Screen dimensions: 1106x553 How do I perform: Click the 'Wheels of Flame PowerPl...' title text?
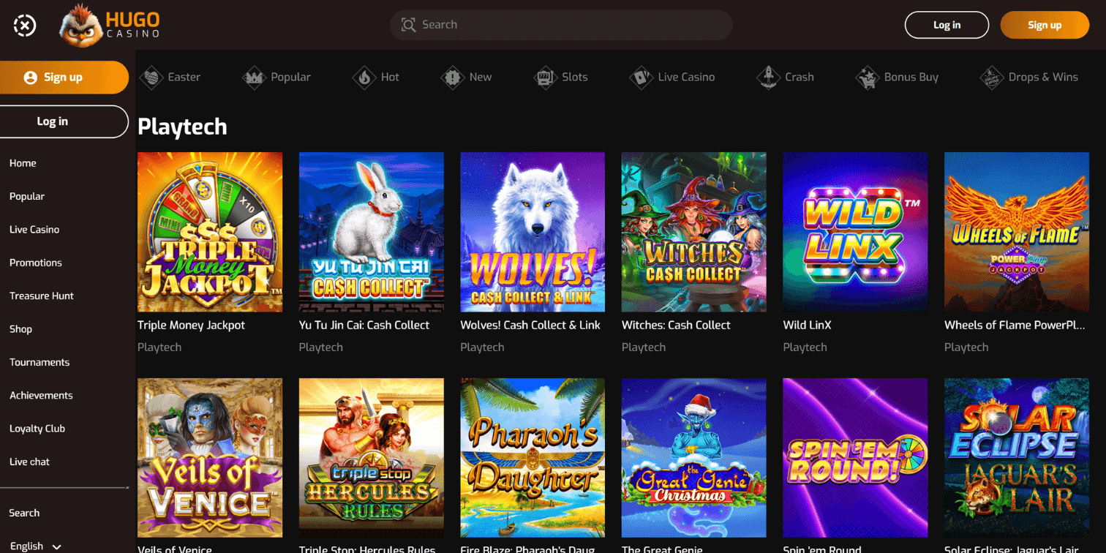pos(1015,325)
